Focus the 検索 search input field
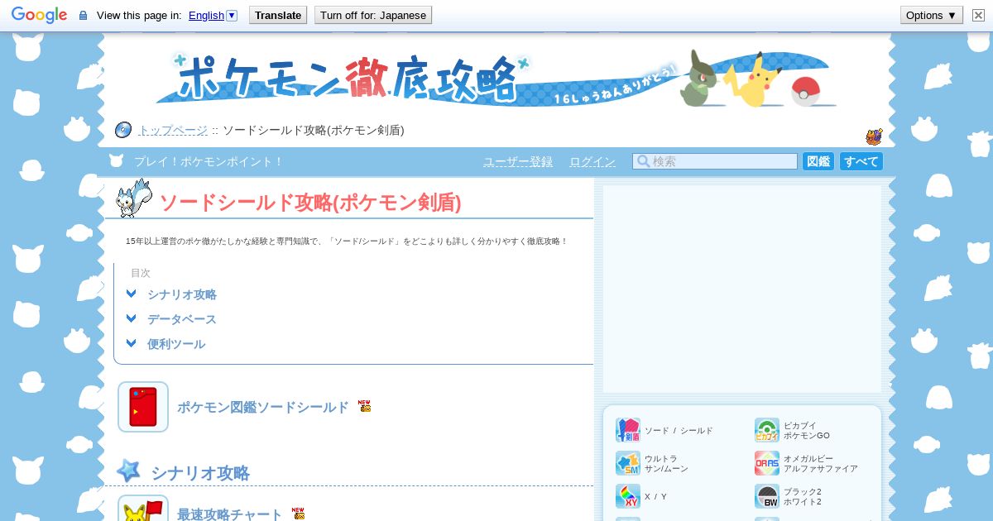This screenshot has width=993, height=521. click(x=715, y=161)
